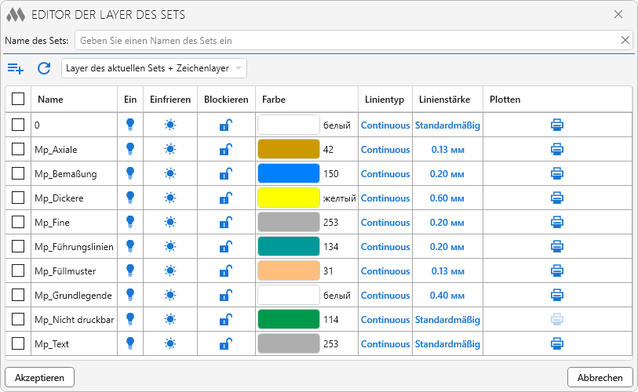This screenshot has width=638, height=392.
Task: Click the Akzeptieren button
Action: pos(39,377)
